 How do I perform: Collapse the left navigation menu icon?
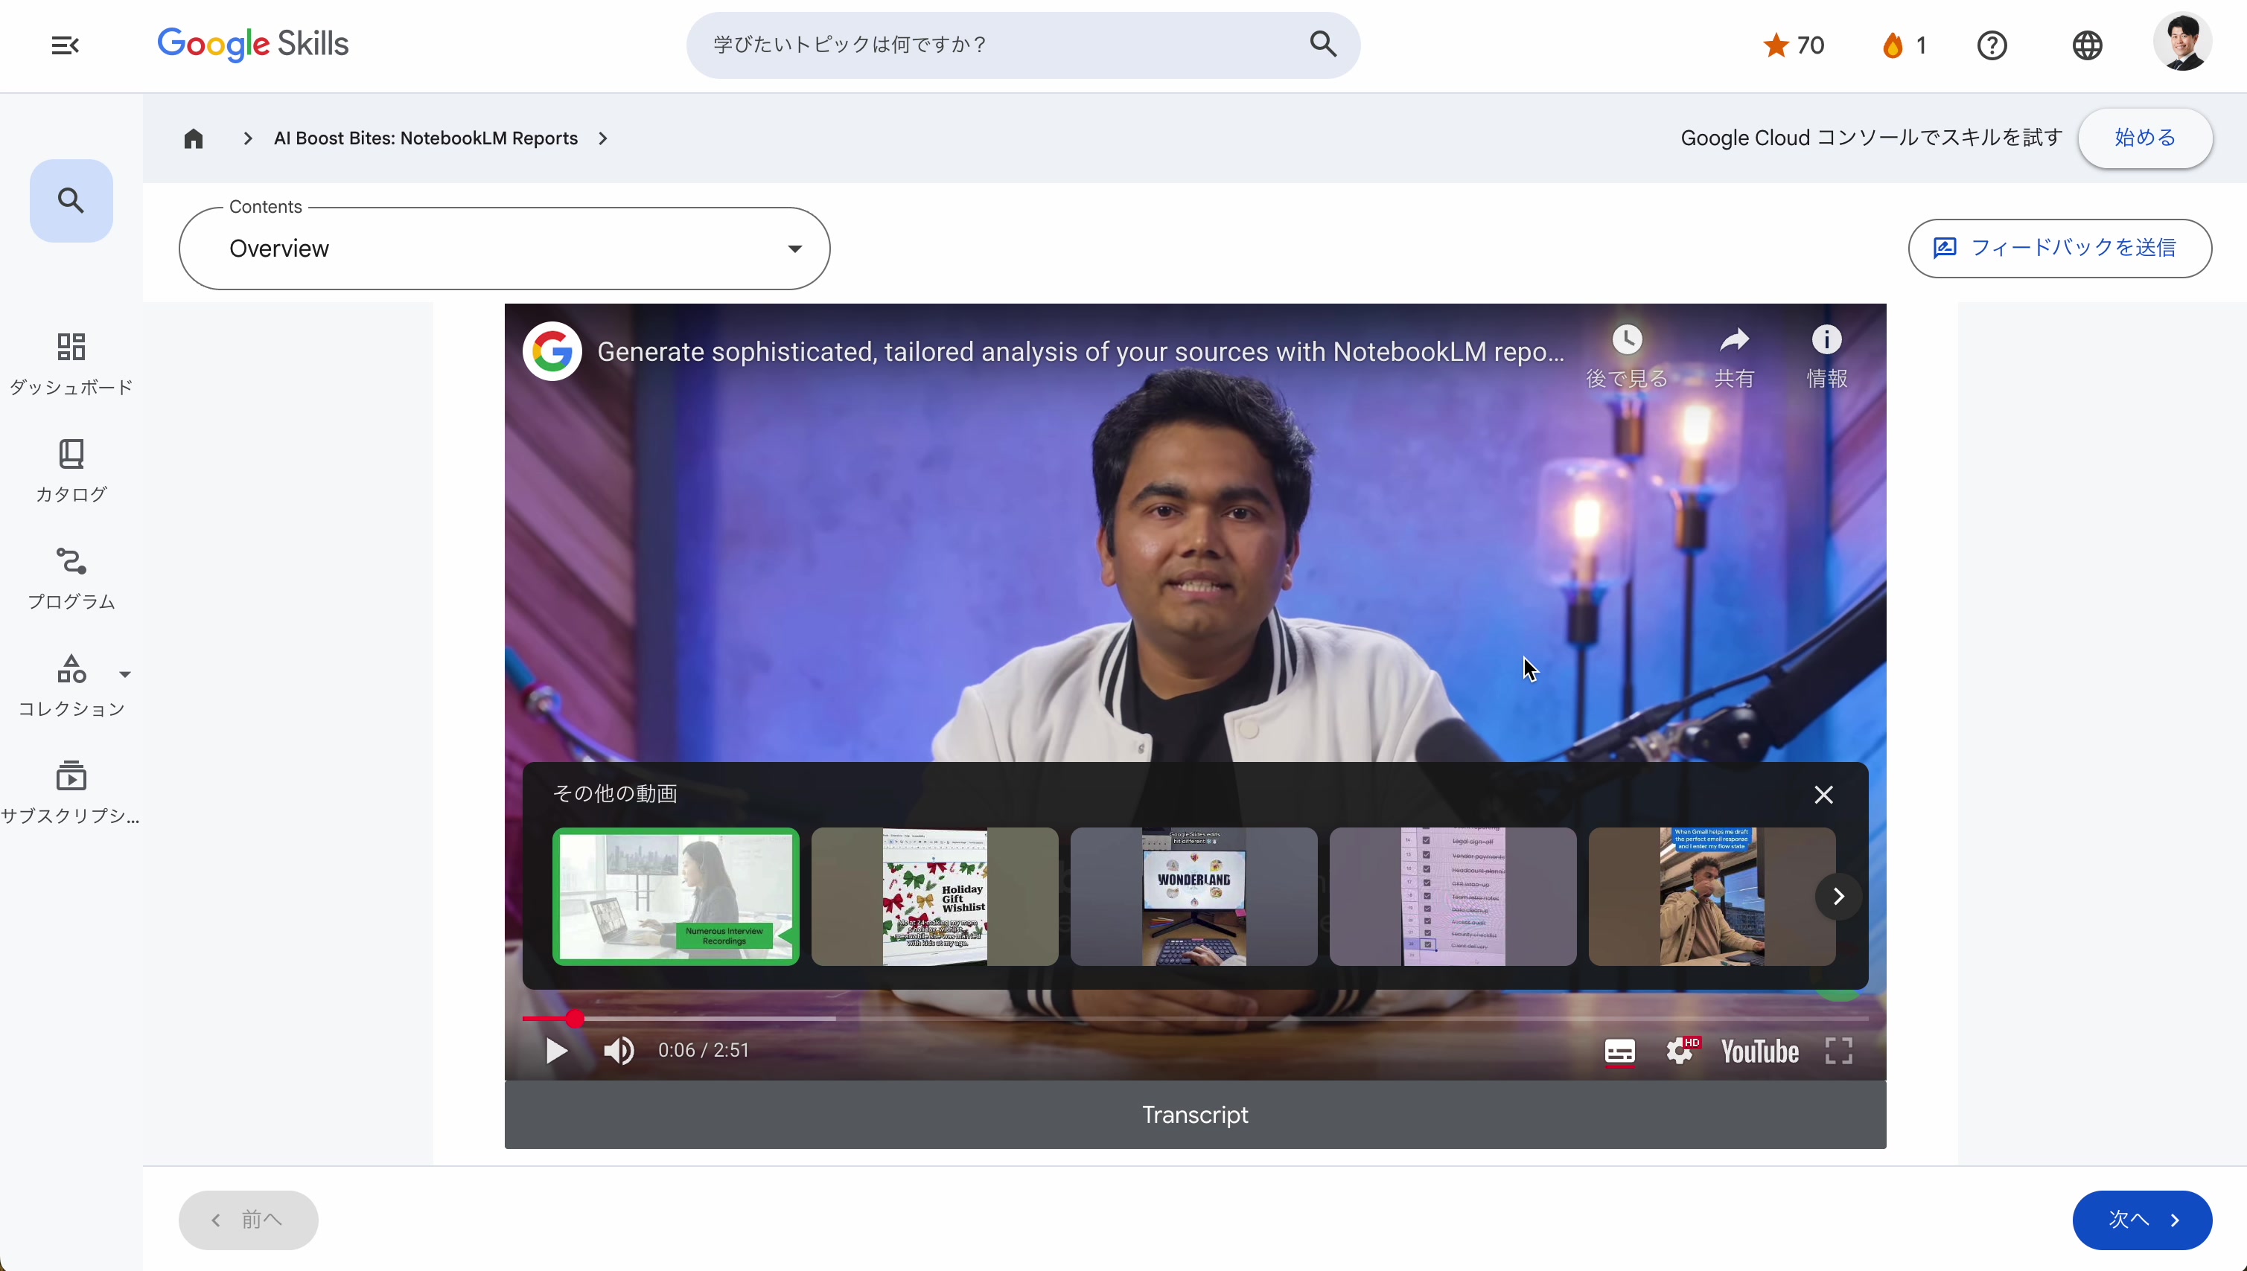tap(65, 45)
